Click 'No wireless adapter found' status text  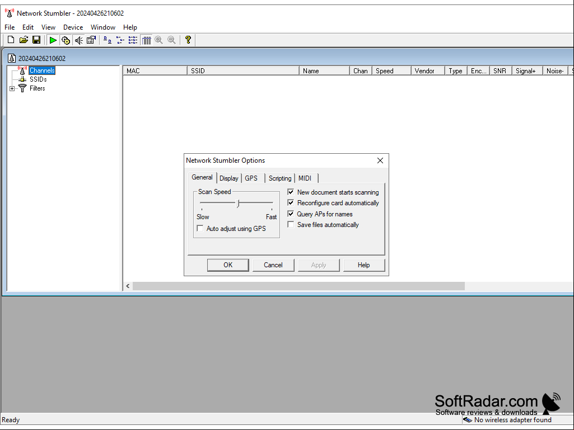pyautogui.click(x=512, y=420)
